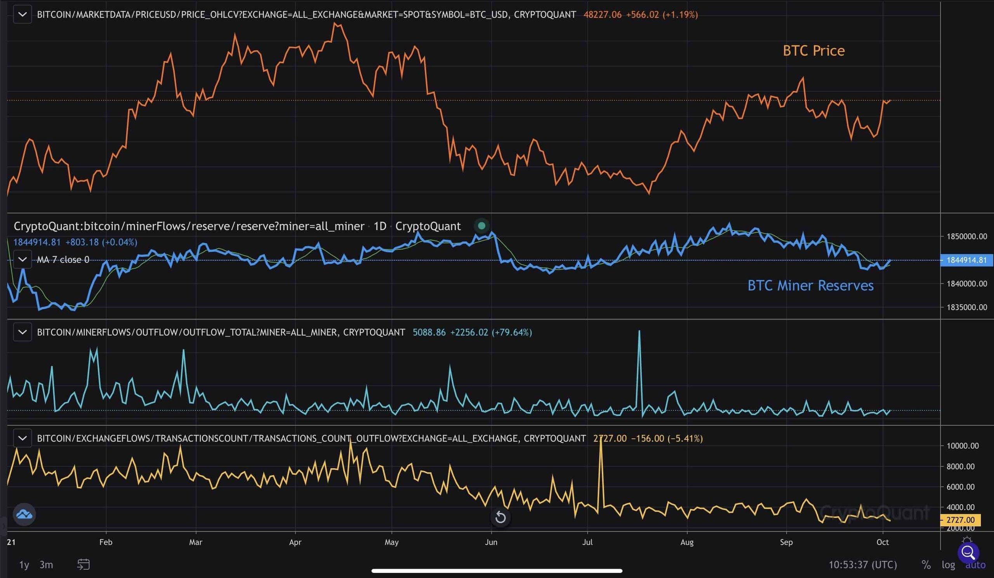This screenshot has width=994, height=578.
Task: Toggle percent scale mode
Action: pos(926,565)
